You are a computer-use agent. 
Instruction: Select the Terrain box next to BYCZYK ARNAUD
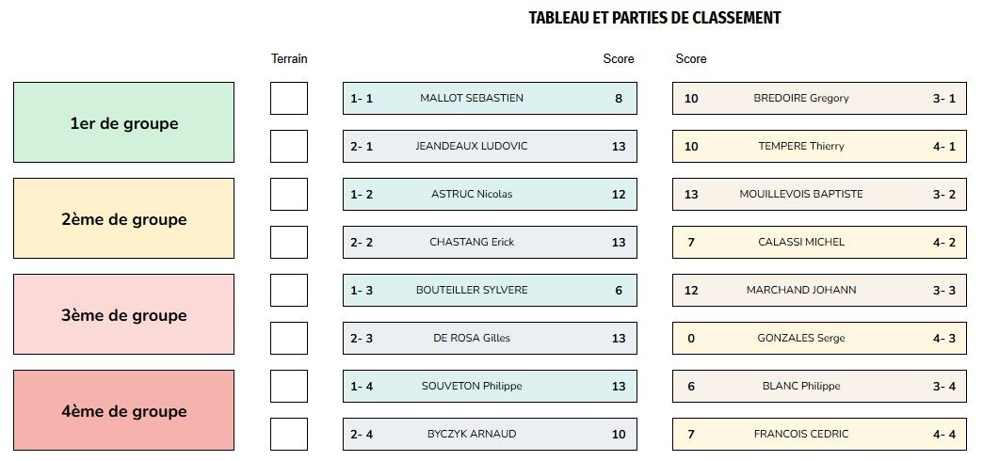point(288,434)
